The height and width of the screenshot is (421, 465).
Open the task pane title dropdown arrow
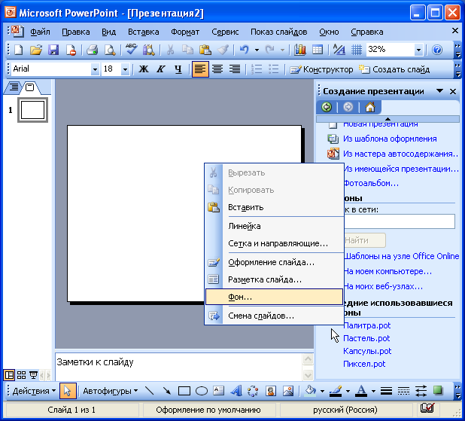(439, 91)
